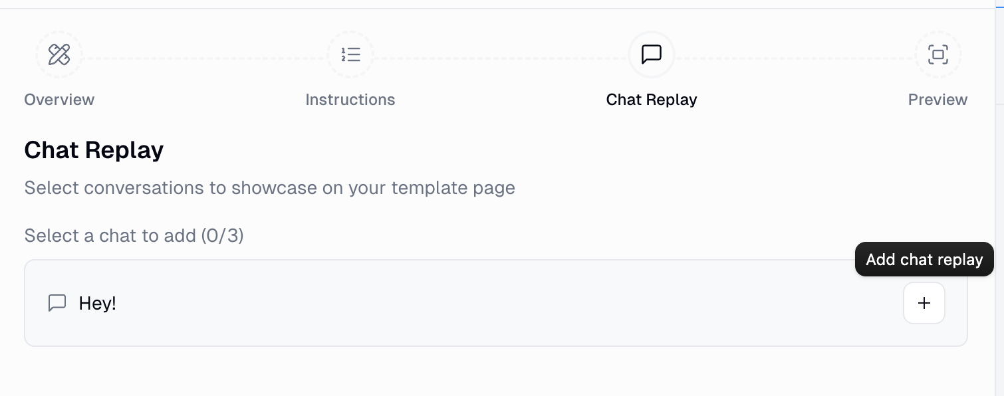
Task: Go to the Preview step
Action: coord(938,99)
